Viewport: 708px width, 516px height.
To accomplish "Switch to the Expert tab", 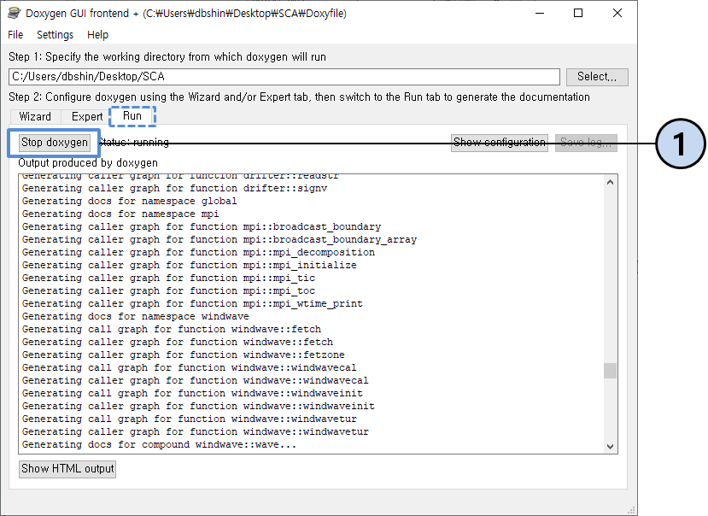I will (x=87, y=116).
